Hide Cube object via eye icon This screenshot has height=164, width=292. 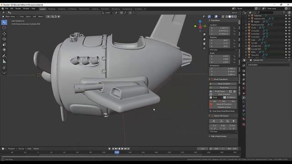tap(289, 40)
